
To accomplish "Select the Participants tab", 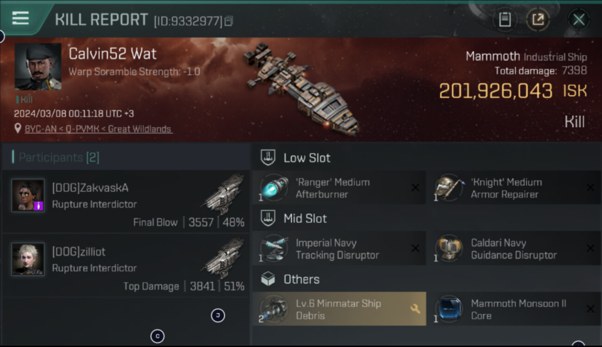I will pos(59,157).
